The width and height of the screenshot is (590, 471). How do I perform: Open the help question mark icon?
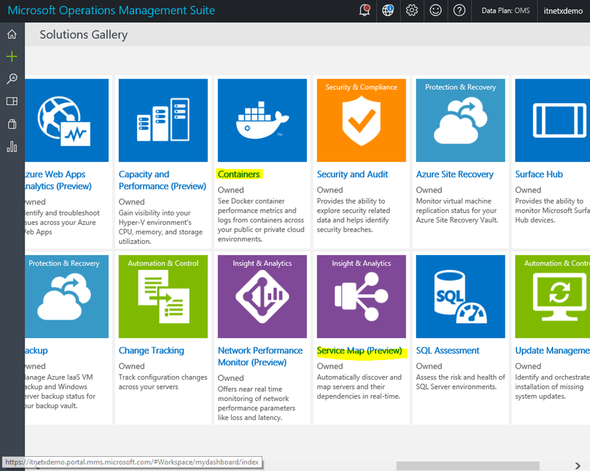tap(459, 10)
